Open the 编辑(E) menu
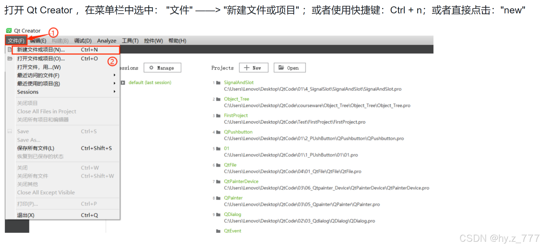The image size is (541, 247). tap(38, 41)
